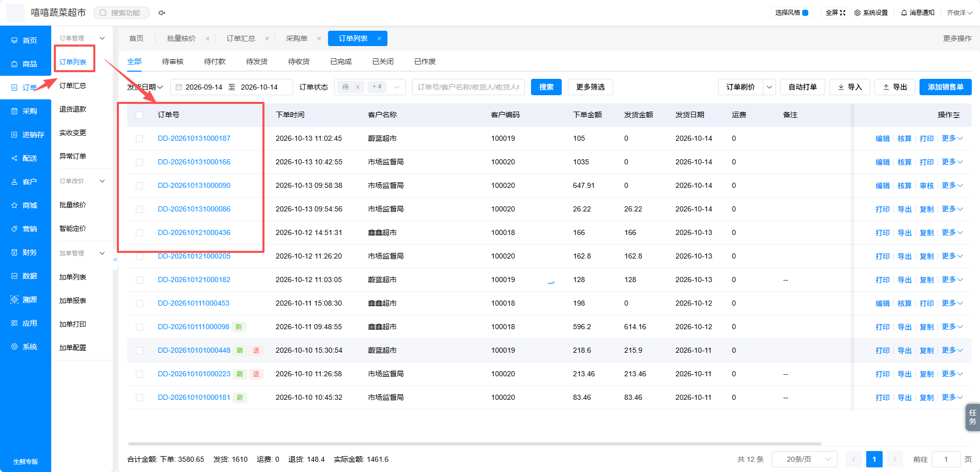Open 系统设置 gear icon
980x472 pixels.
coord(857,13)
